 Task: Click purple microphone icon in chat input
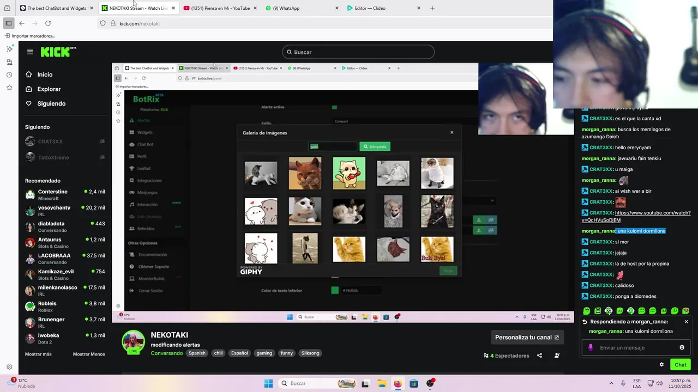[591, 348]
